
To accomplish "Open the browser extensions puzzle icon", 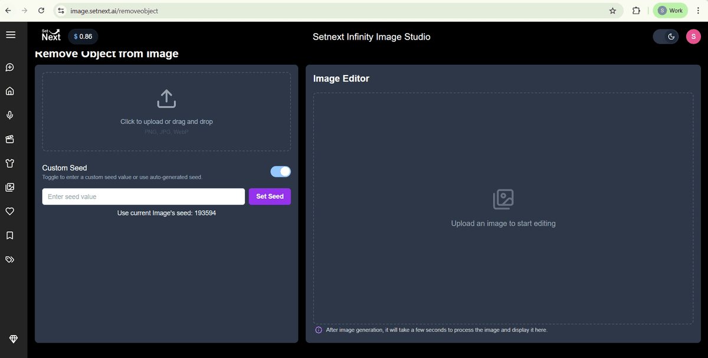I will click(636, 11).
